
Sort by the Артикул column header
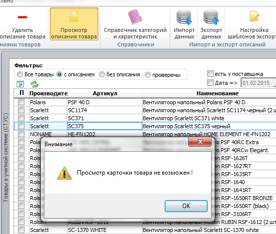coord(105,93)
